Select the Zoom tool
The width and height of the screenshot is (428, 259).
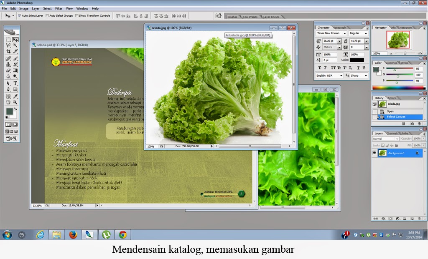[15, 103]
